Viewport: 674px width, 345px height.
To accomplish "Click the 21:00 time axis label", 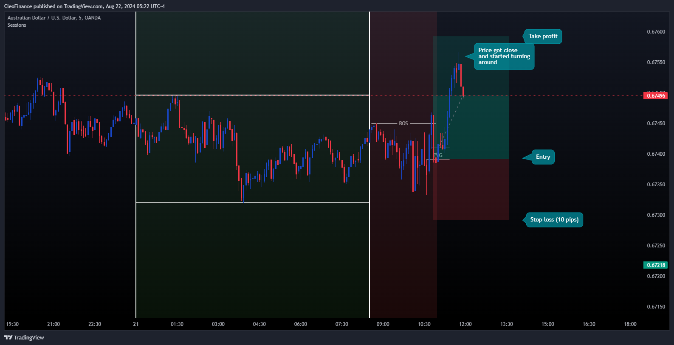I will [54, 324].
